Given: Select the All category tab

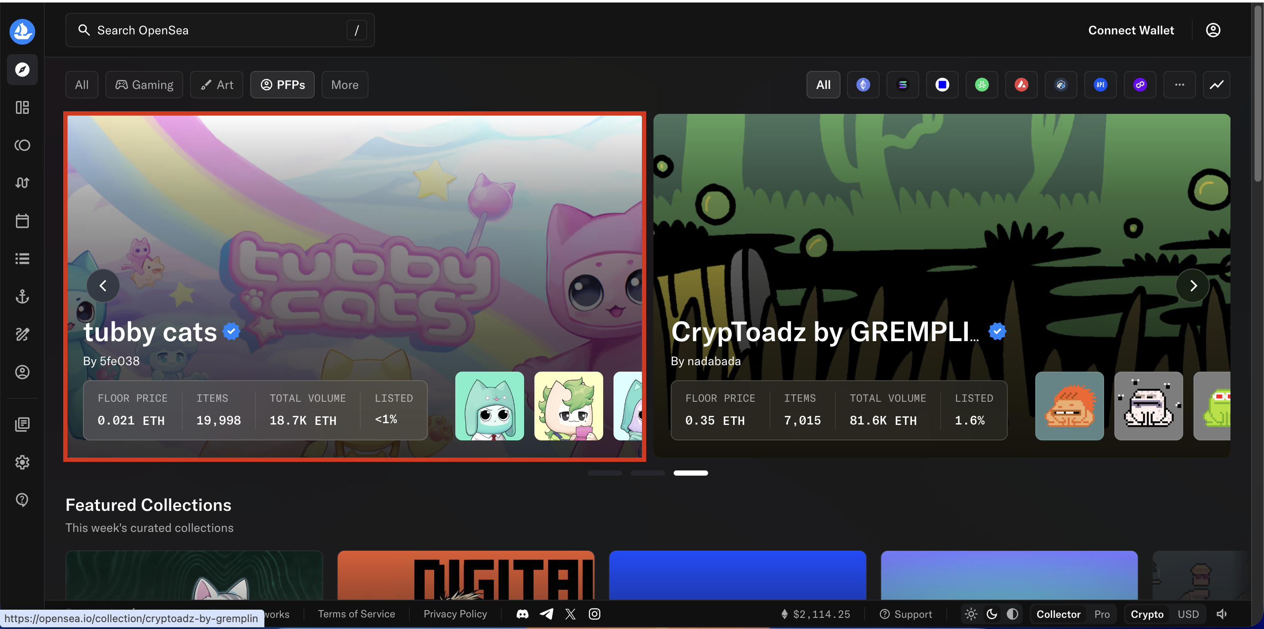Looking at the screenshot, I should pyautogui.click(x=81, y=85).
